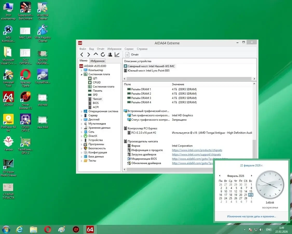This screenshot has height=234, width=292.
Task: Switch to the Меню tab
Action: [x=83, y=61]
